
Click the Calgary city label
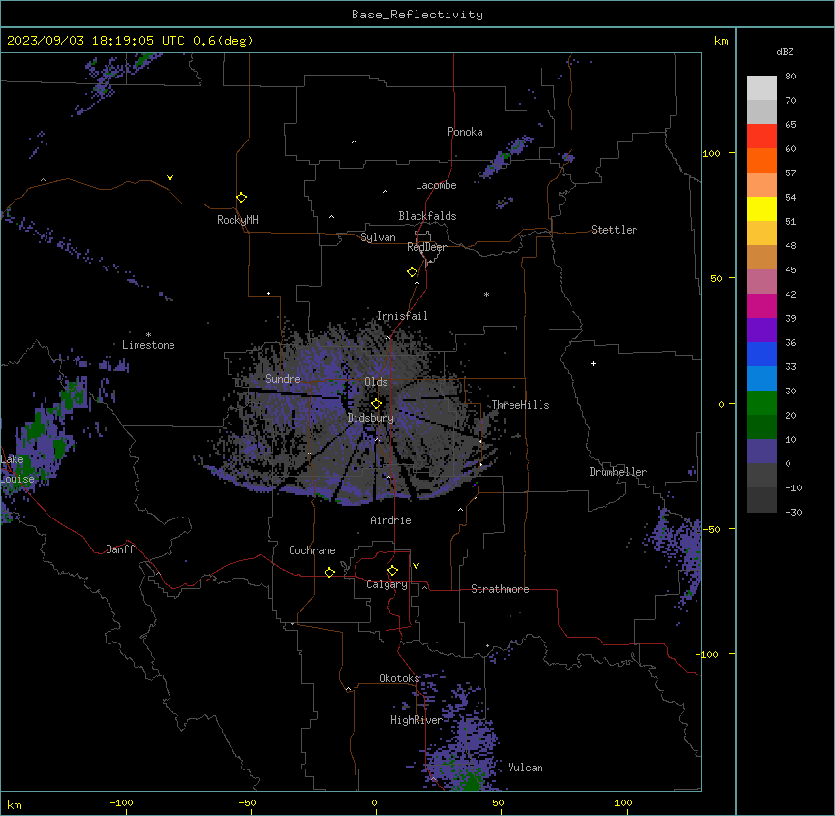click(x=387, y=584)
